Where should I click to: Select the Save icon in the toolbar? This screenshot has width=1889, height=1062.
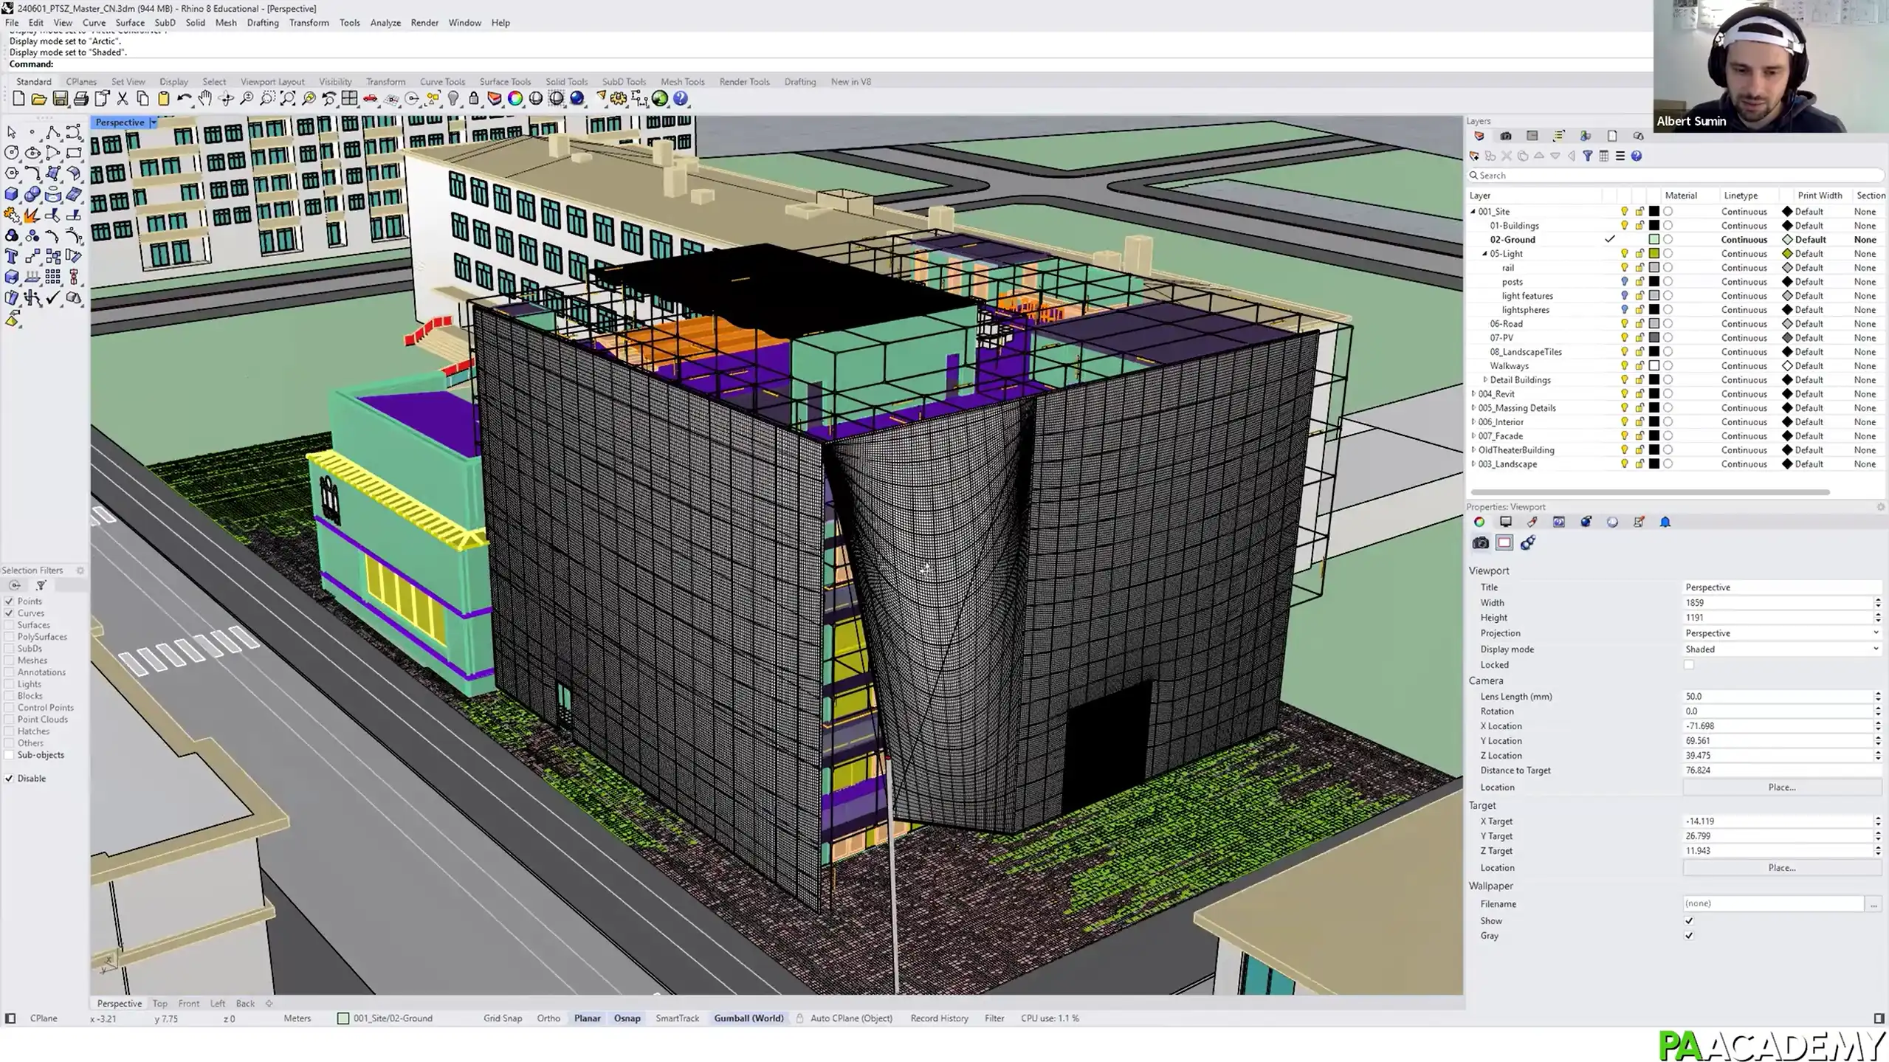coord(60,98)
